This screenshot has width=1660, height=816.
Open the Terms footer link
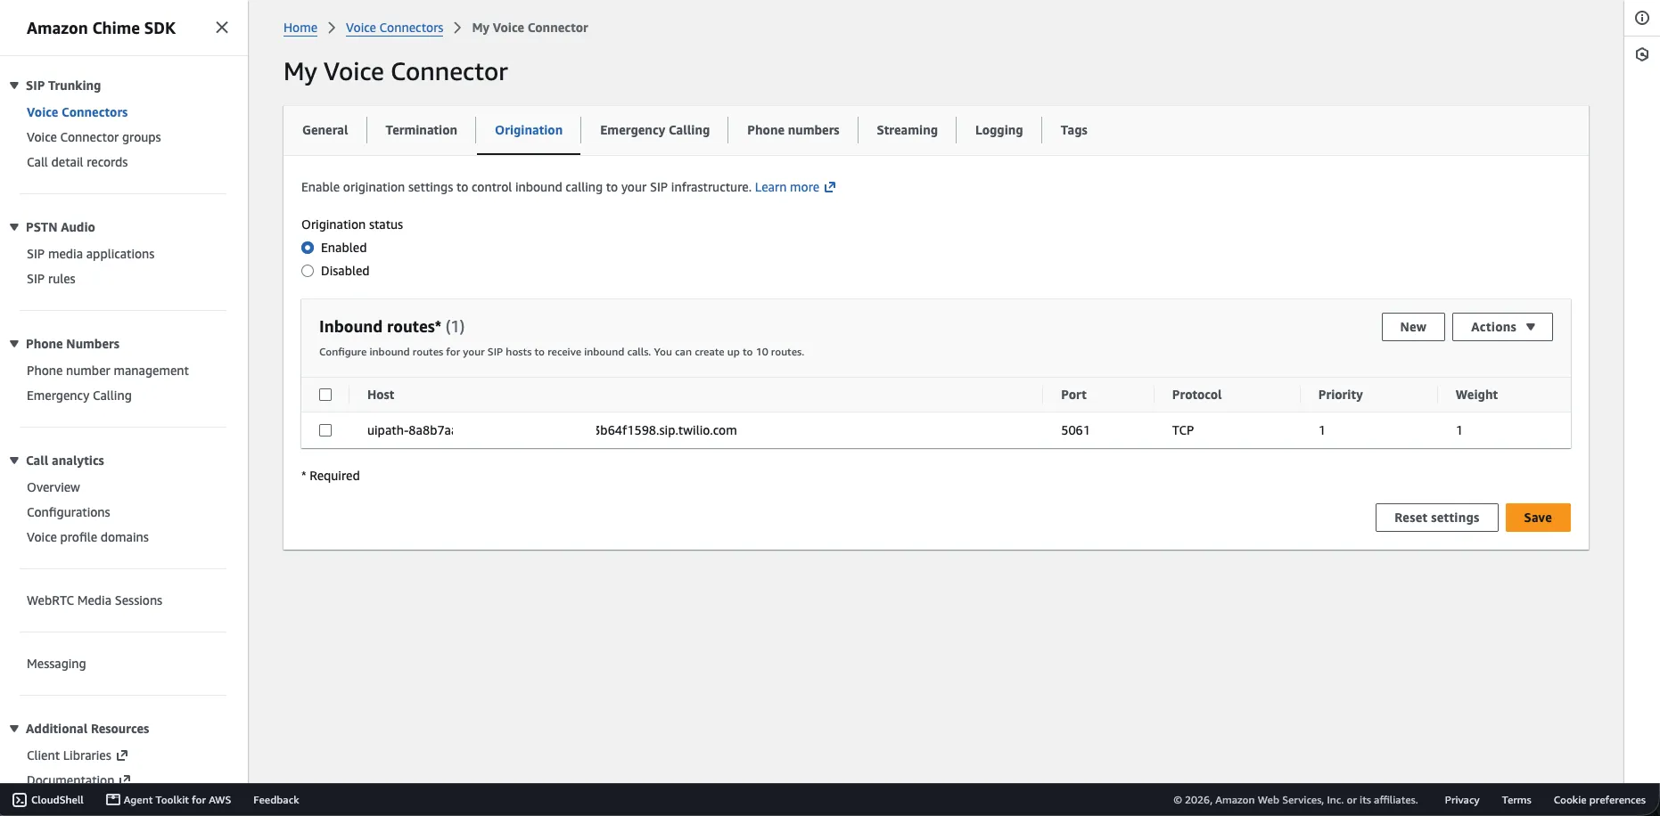pyautogui.click(x=1516, y=800)
